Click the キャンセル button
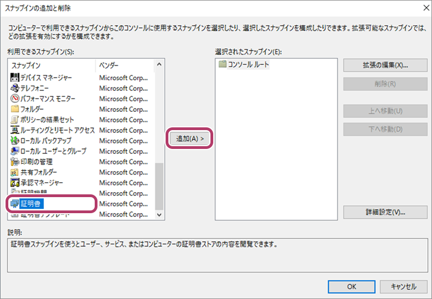 (404, 287)
